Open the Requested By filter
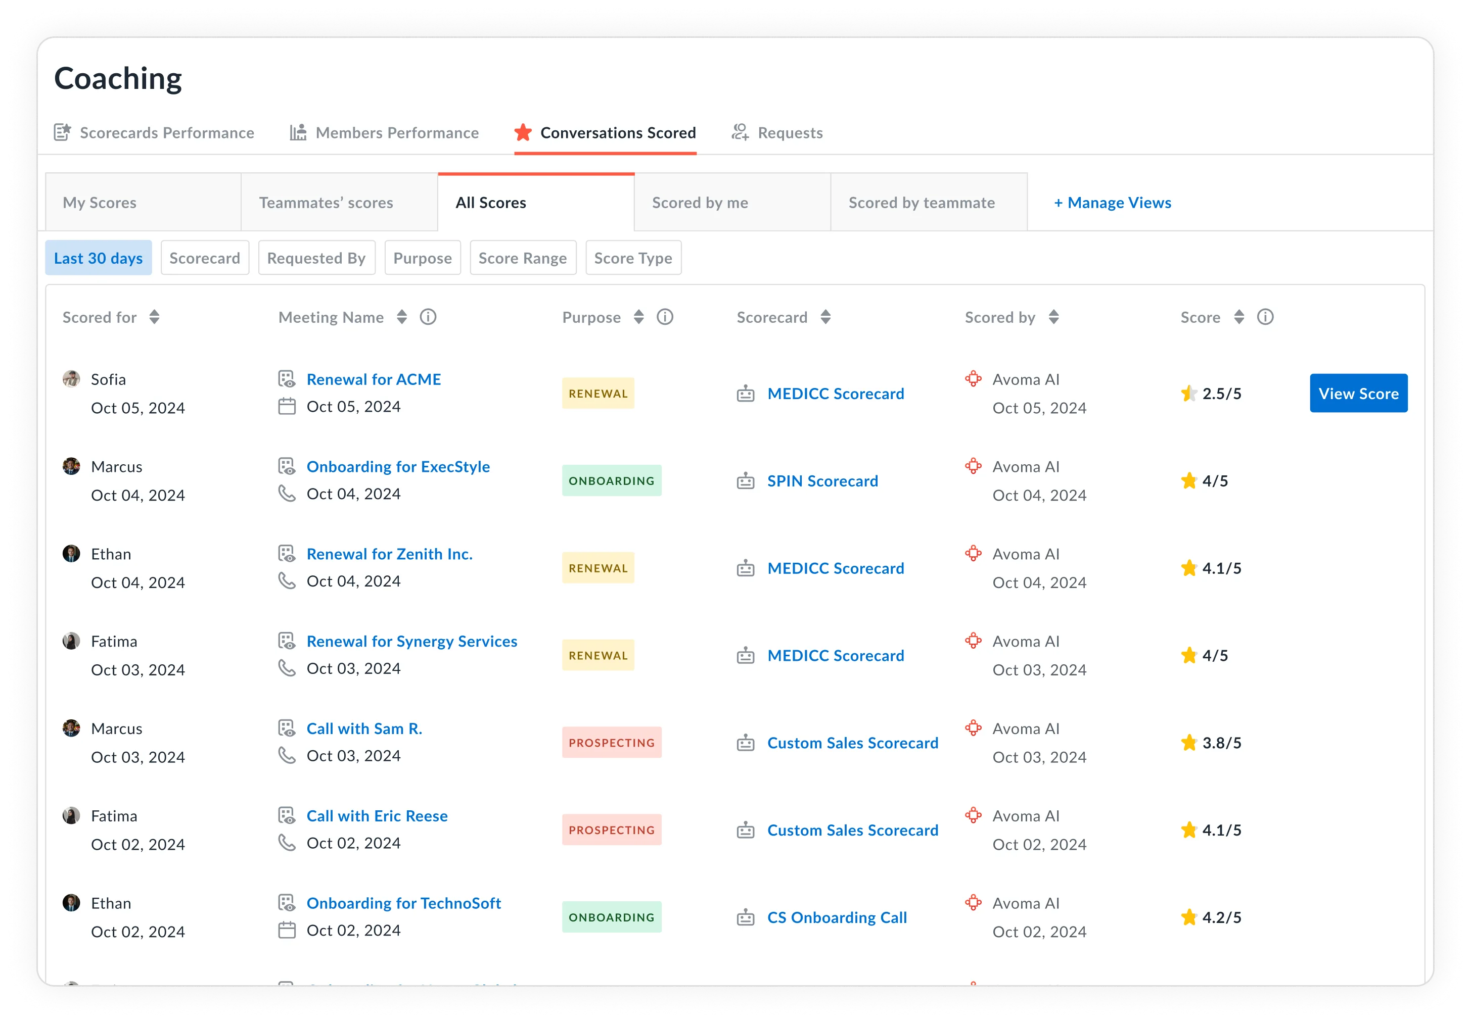The height and width of the screenshot is (1023, 1471). click(x=316, y=258)
